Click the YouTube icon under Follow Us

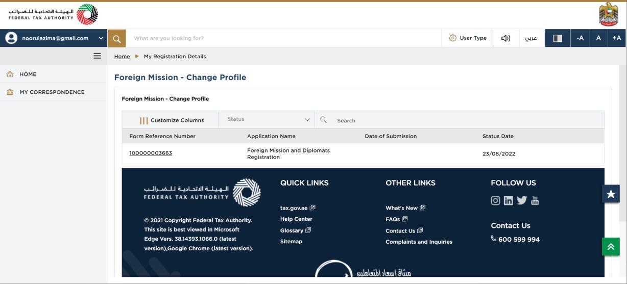(535, 200)
